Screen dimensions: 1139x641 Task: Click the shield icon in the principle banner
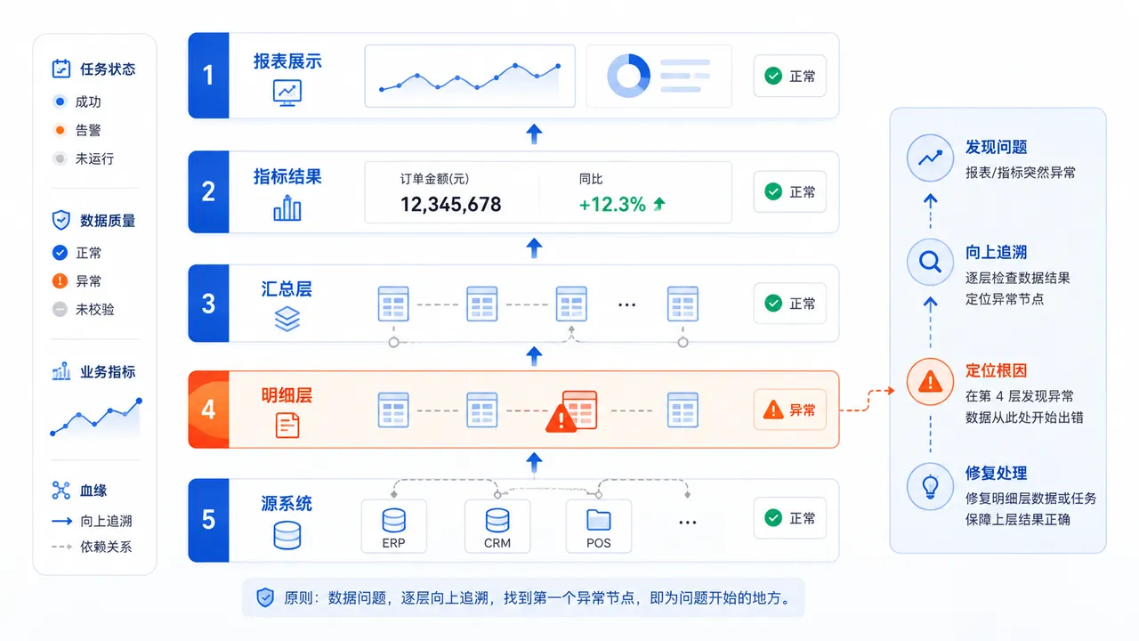265,597
